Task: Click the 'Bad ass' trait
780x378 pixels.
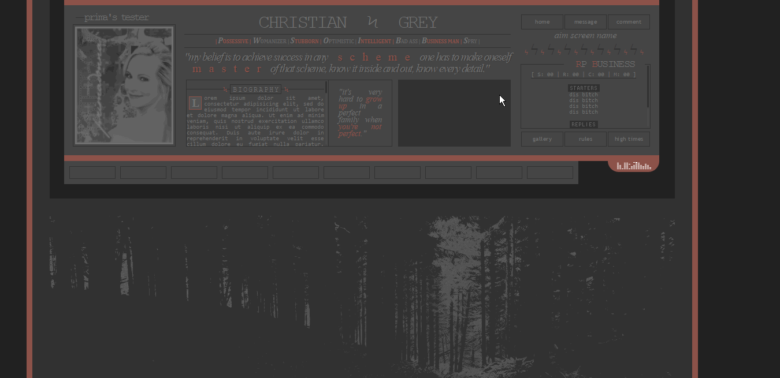Action: [407, 41]
